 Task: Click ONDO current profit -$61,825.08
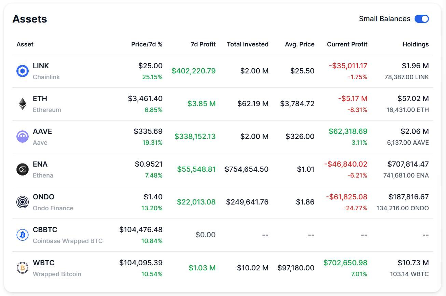pyautogui.click(x=346, y=197)
